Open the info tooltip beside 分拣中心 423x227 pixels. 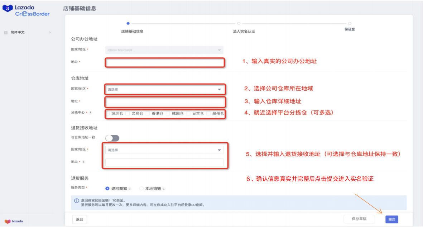pyautogui.click(x=90, y=113)
